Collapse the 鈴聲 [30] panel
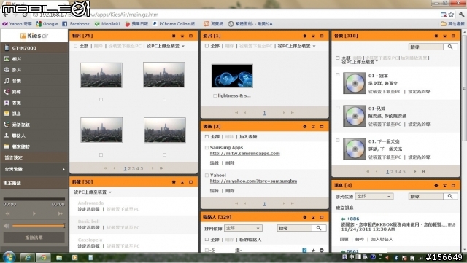This screenshot has height=263, width=467. click(x=182, y=182)
